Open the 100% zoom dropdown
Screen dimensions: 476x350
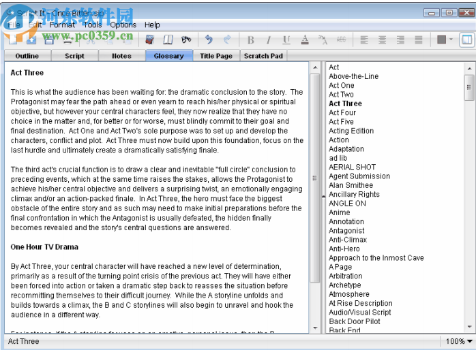pyautogui.click(x=459, y=341)
